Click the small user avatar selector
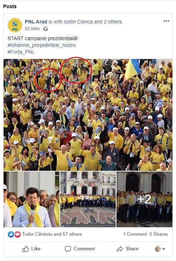The height and width of the screenshot is (261, 176). tap(157, 249)
